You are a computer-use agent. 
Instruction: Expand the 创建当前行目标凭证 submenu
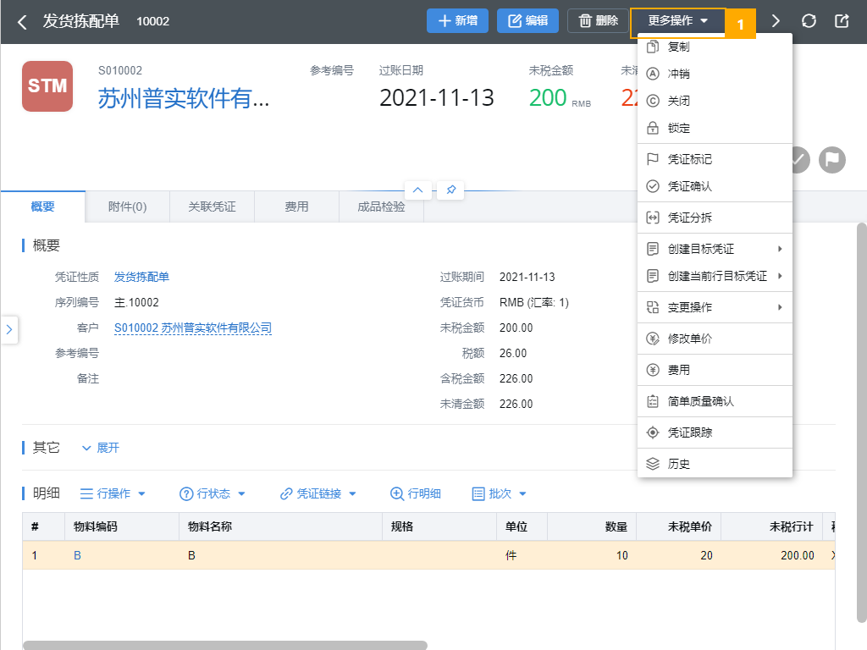coord(715,277)
